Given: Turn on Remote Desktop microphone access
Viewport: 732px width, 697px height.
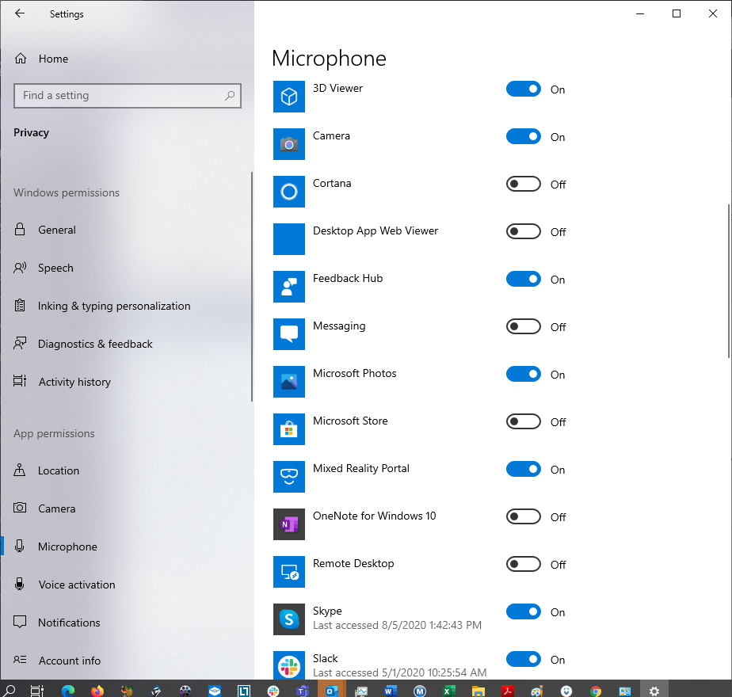Looking at the screenshot, I should (x=524, y=565).
